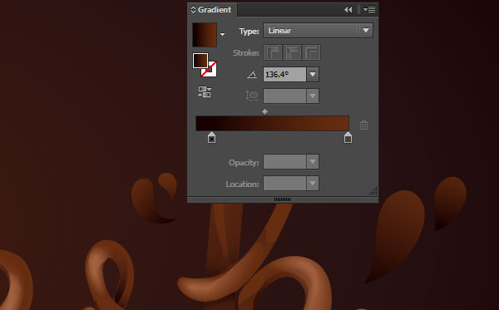This screenshot has width=499, height=310.
Task: Select the gradient midpoint diamond marker
Action: click(264, 111)
